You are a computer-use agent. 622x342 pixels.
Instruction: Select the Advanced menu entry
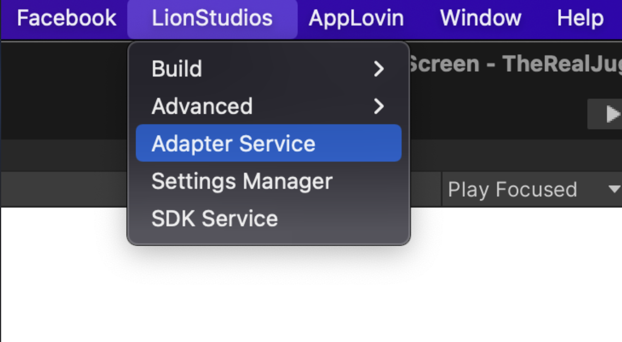(268, 106)
